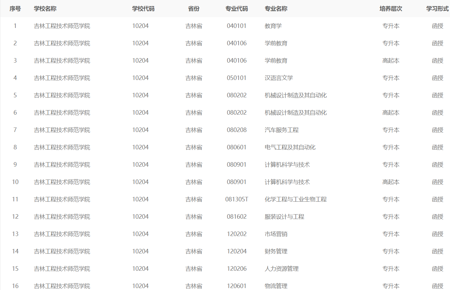Select 人力资源管理 major name
The width and height of the screenshot is (450, 290).
click(282, 269)
